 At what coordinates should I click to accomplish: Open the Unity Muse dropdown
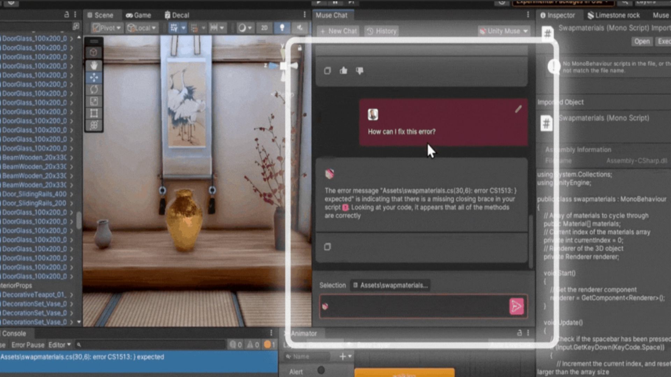click(504, 31)
